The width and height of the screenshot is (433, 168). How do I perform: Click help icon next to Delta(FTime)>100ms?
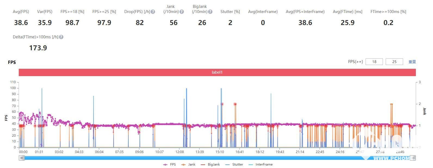[61, 37]
